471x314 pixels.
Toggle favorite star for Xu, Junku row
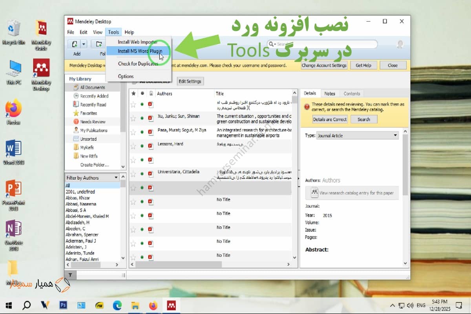coord(133,118)
